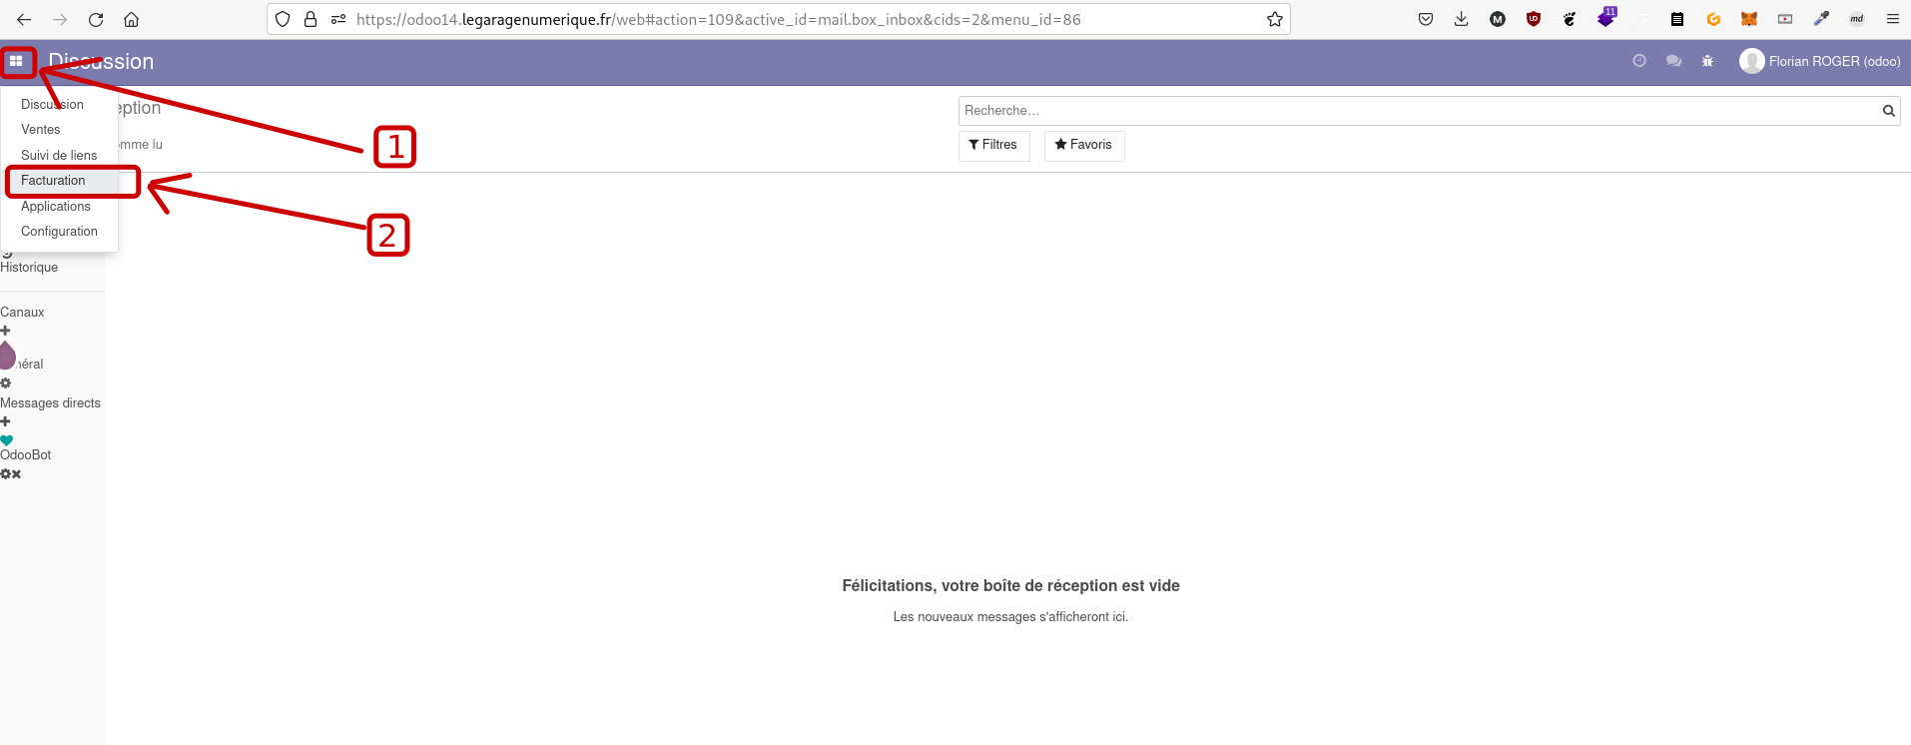Open the purple stacked extension with badge 11

pos(1606,17)
